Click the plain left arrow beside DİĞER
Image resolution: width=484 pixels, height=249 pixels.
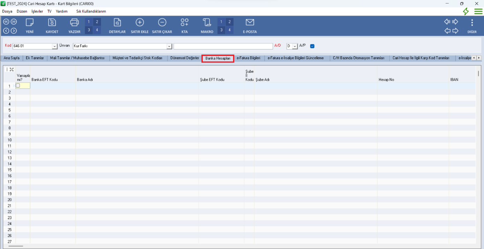tap(447, 31)
